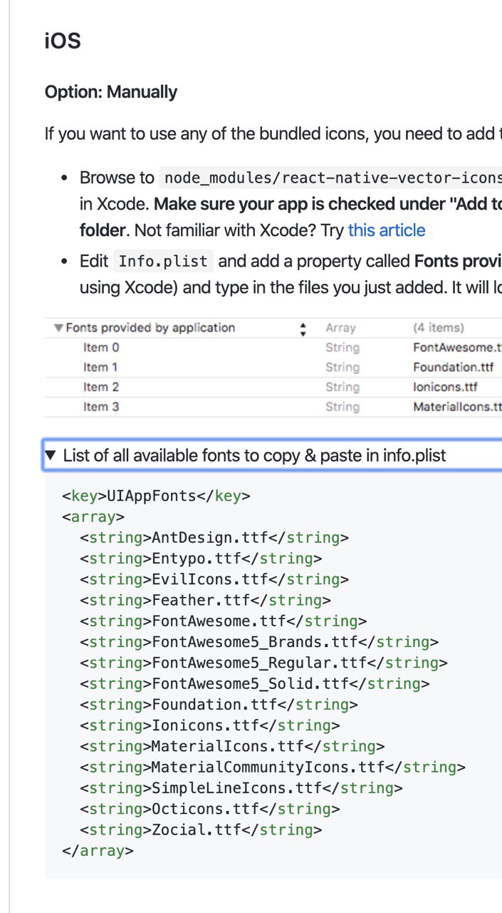The height and width of the screenshot is (913, 502).
Task: Click the Entypo.ttf string line
Action: coord(201,558)
